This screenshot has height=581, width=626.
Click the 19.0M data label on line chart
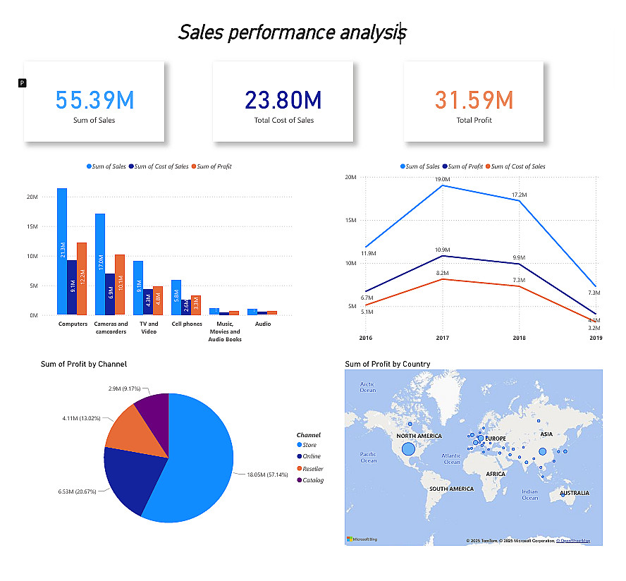coord(442,179)
